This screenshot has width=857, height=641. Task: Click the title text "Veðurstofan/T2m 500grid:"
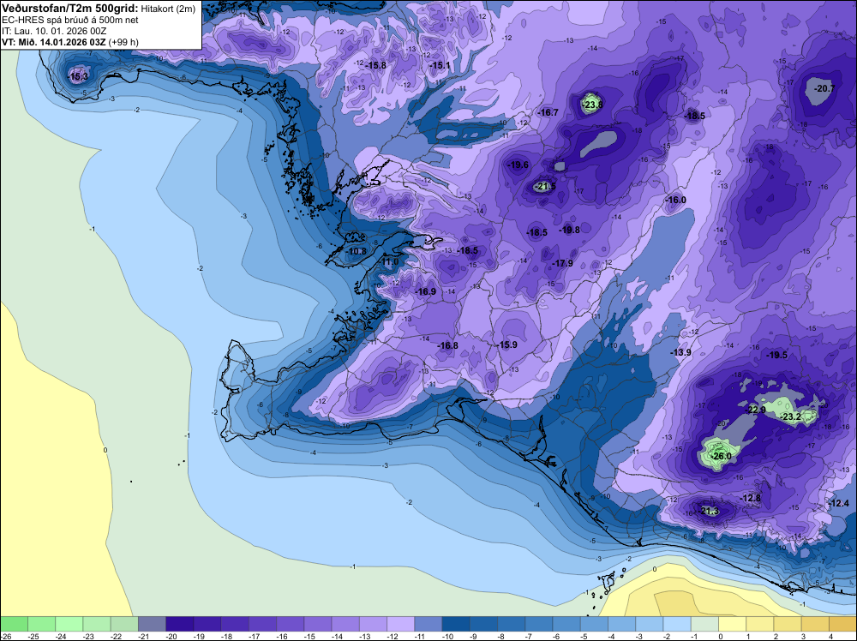click(69, 9)
